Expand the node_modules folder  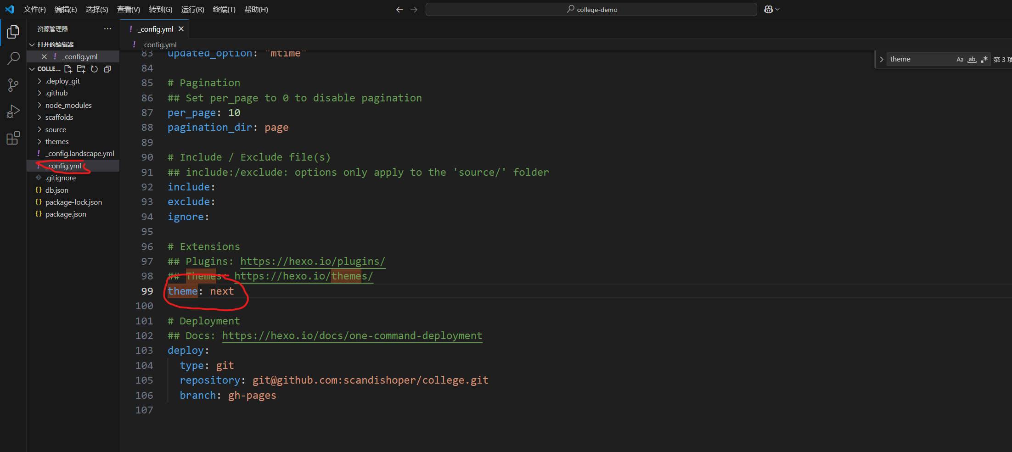click(x=68, y=105)
